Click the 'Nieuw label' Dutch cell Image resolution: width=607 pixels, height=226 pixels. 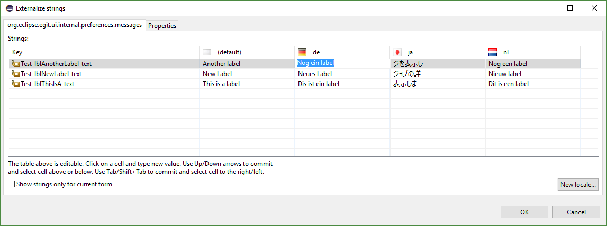[533, 74]
